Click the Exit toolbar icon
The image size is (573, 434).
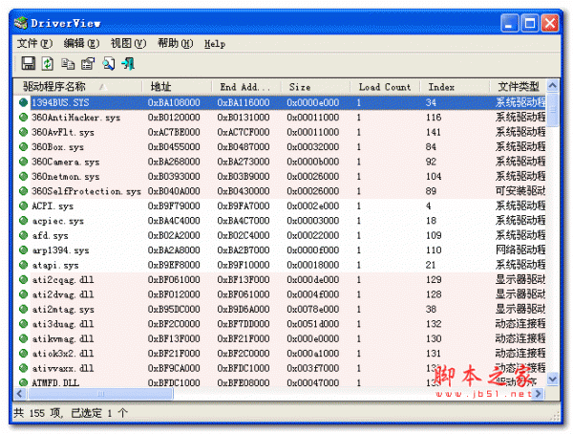click(128, 64)
